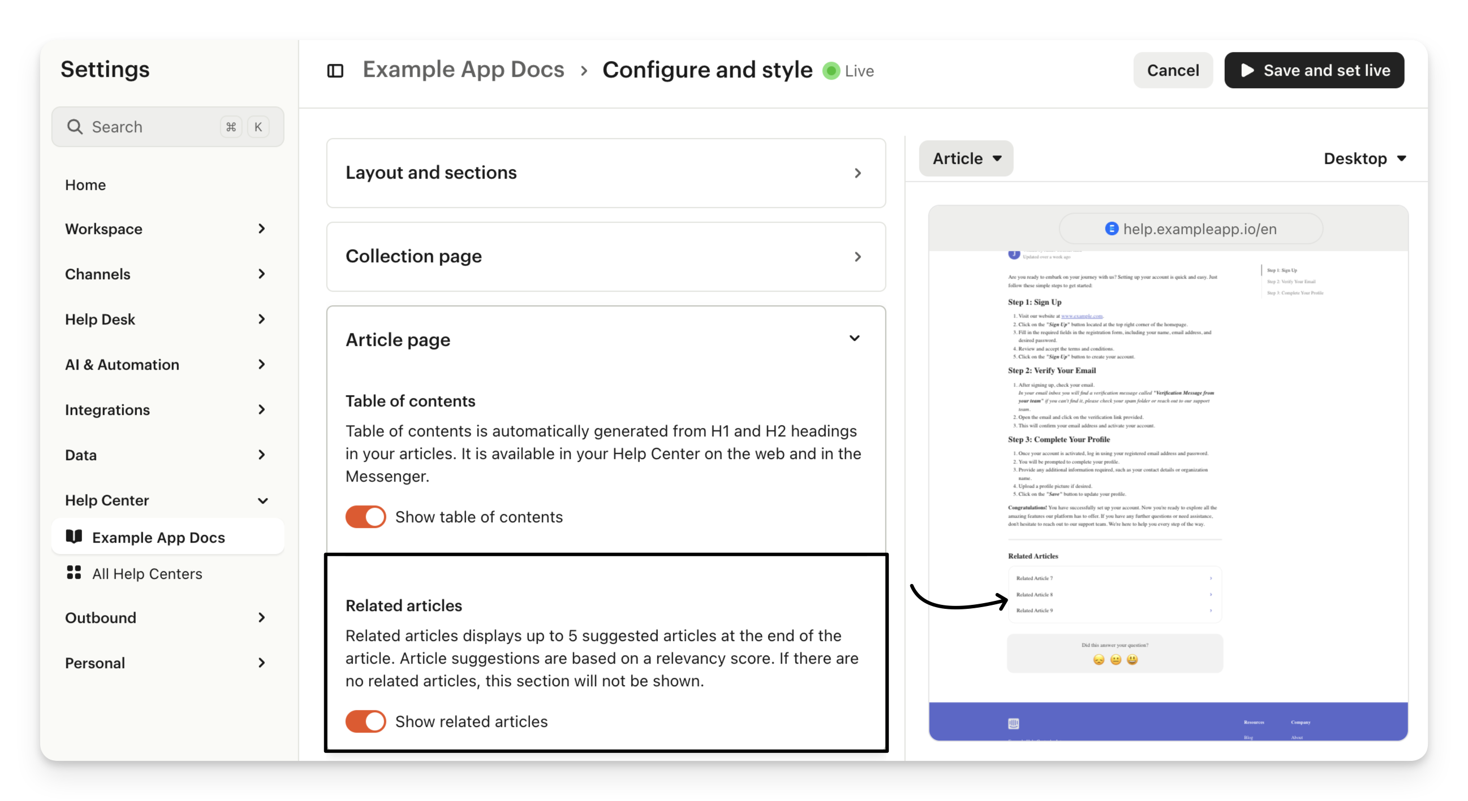Collapse the Article page section

854,339
